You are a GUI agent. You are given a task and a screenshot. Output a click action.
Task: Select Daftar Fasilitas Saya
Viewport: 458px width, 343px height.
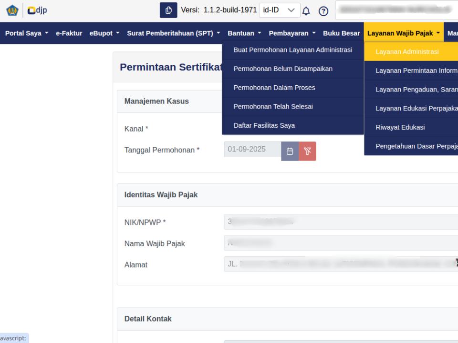pos(293,125)
